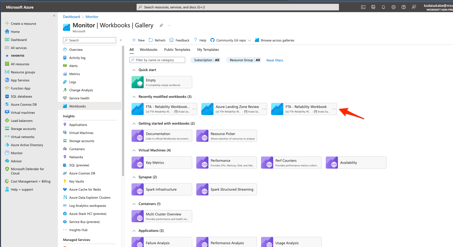453x247 pixels.
Task: Open Cost Management + Billing
Action: pos(31,181)
